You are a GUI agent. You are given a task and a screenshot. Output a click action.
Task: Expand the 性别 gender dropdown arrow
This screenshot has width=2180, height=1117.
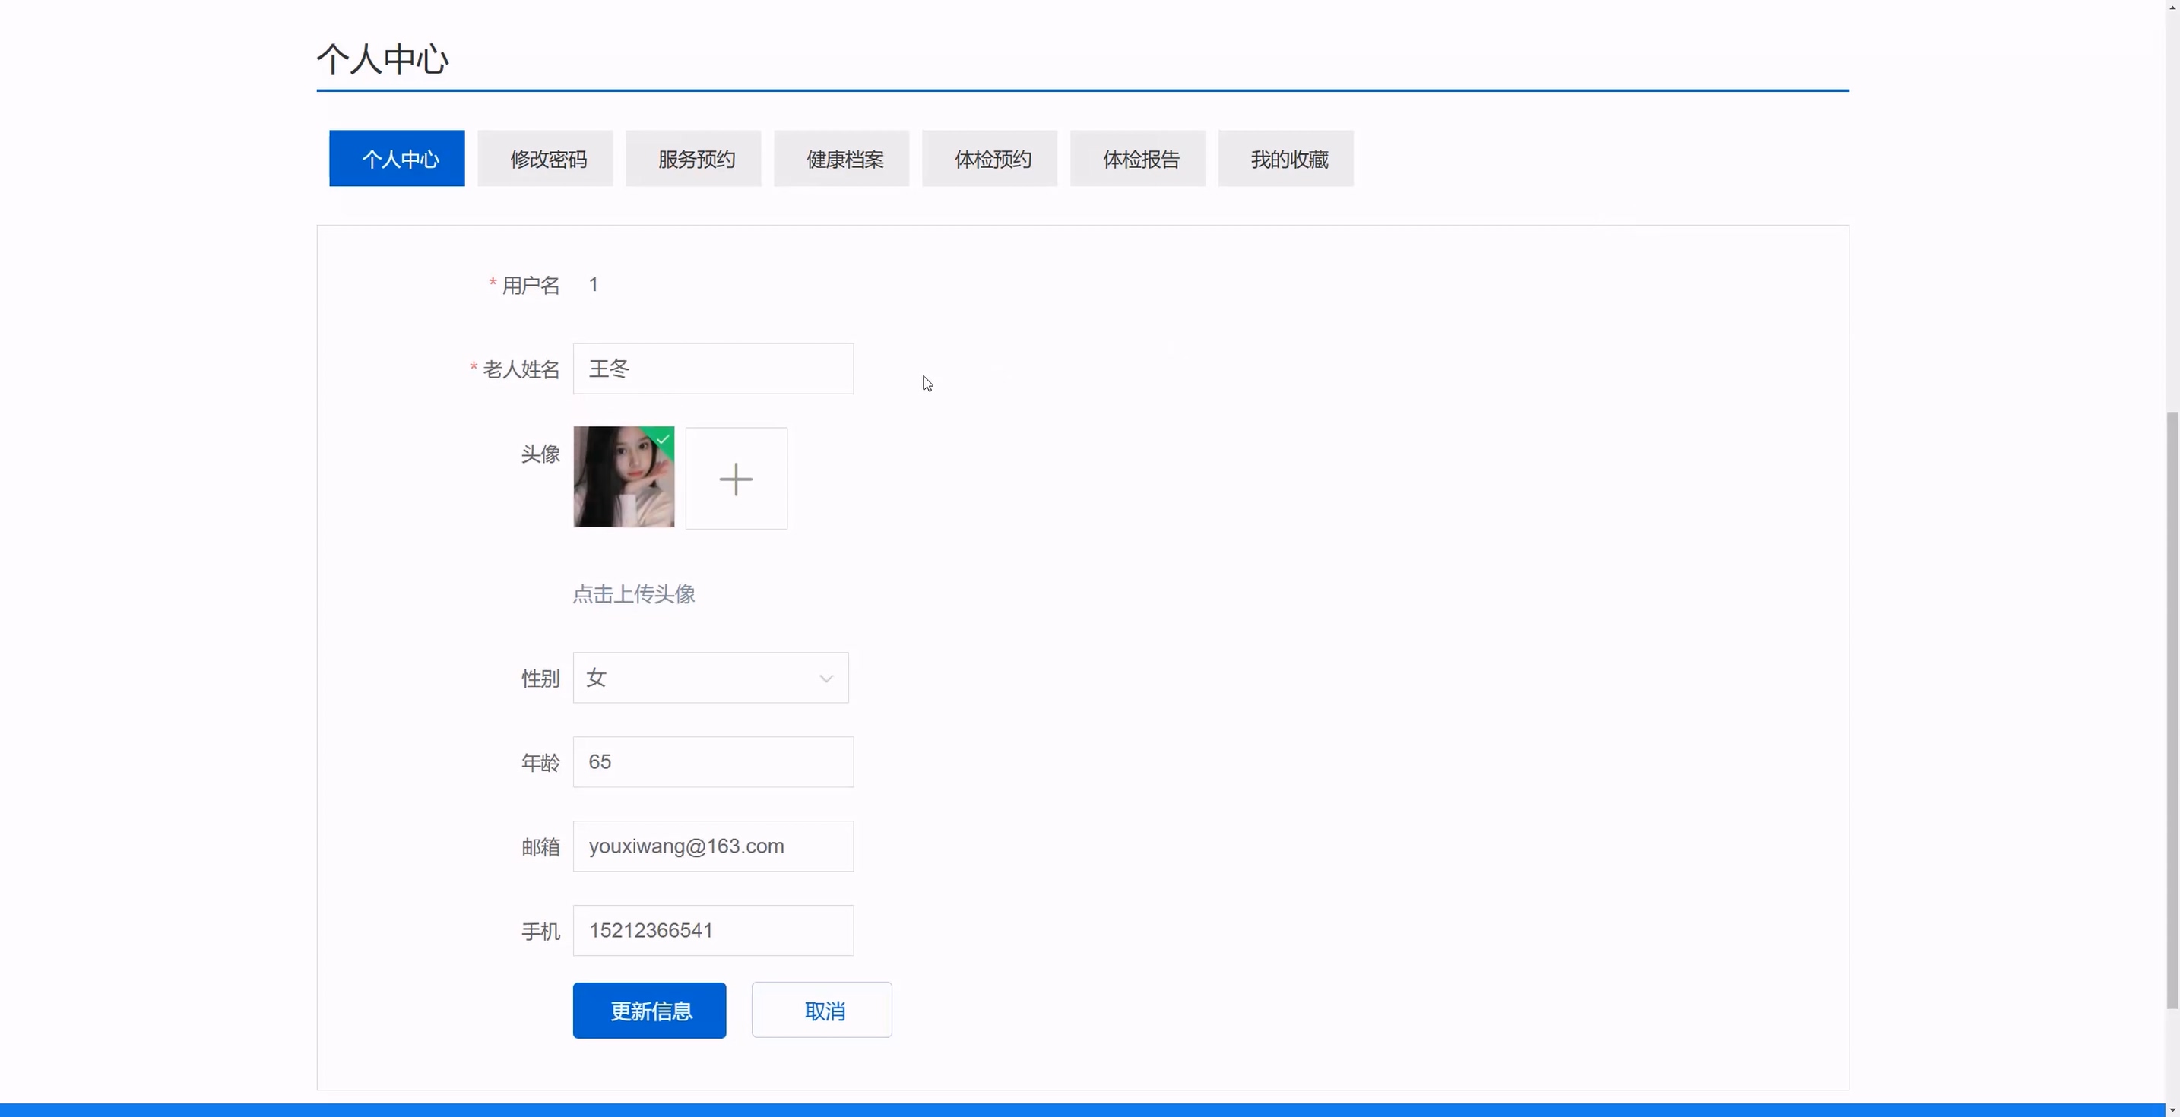(826, 679)
